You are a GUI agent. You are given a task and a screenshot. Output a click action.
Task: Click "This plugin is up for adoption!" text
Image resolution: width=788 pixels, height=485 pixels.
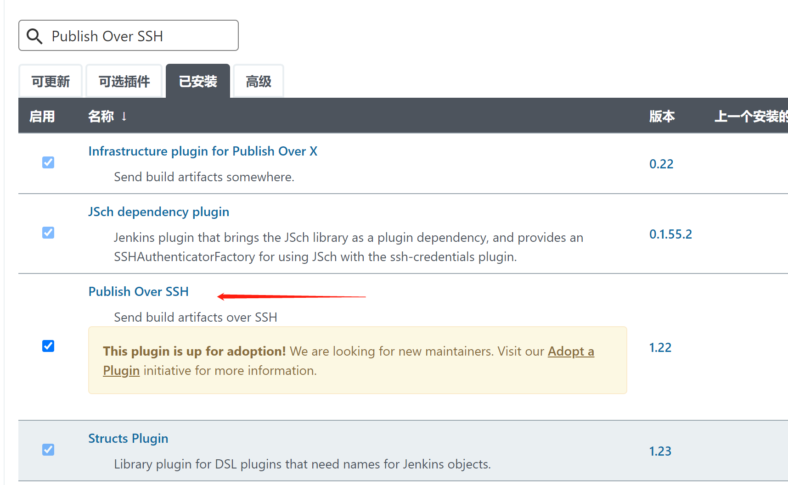click(x=194, y=351)
